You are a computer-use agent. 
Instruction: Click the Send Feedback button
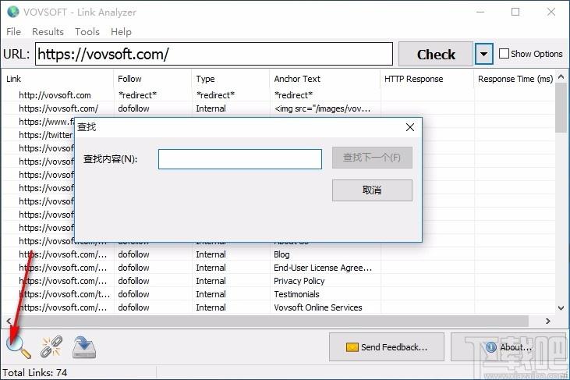387,347
